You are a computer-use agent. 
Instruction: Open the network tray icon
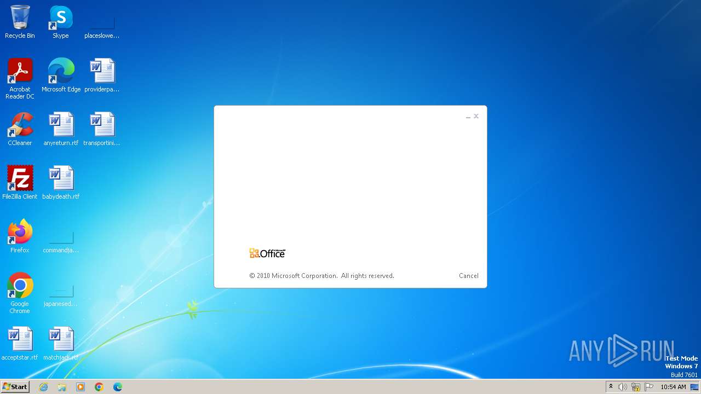click(636, 387)
